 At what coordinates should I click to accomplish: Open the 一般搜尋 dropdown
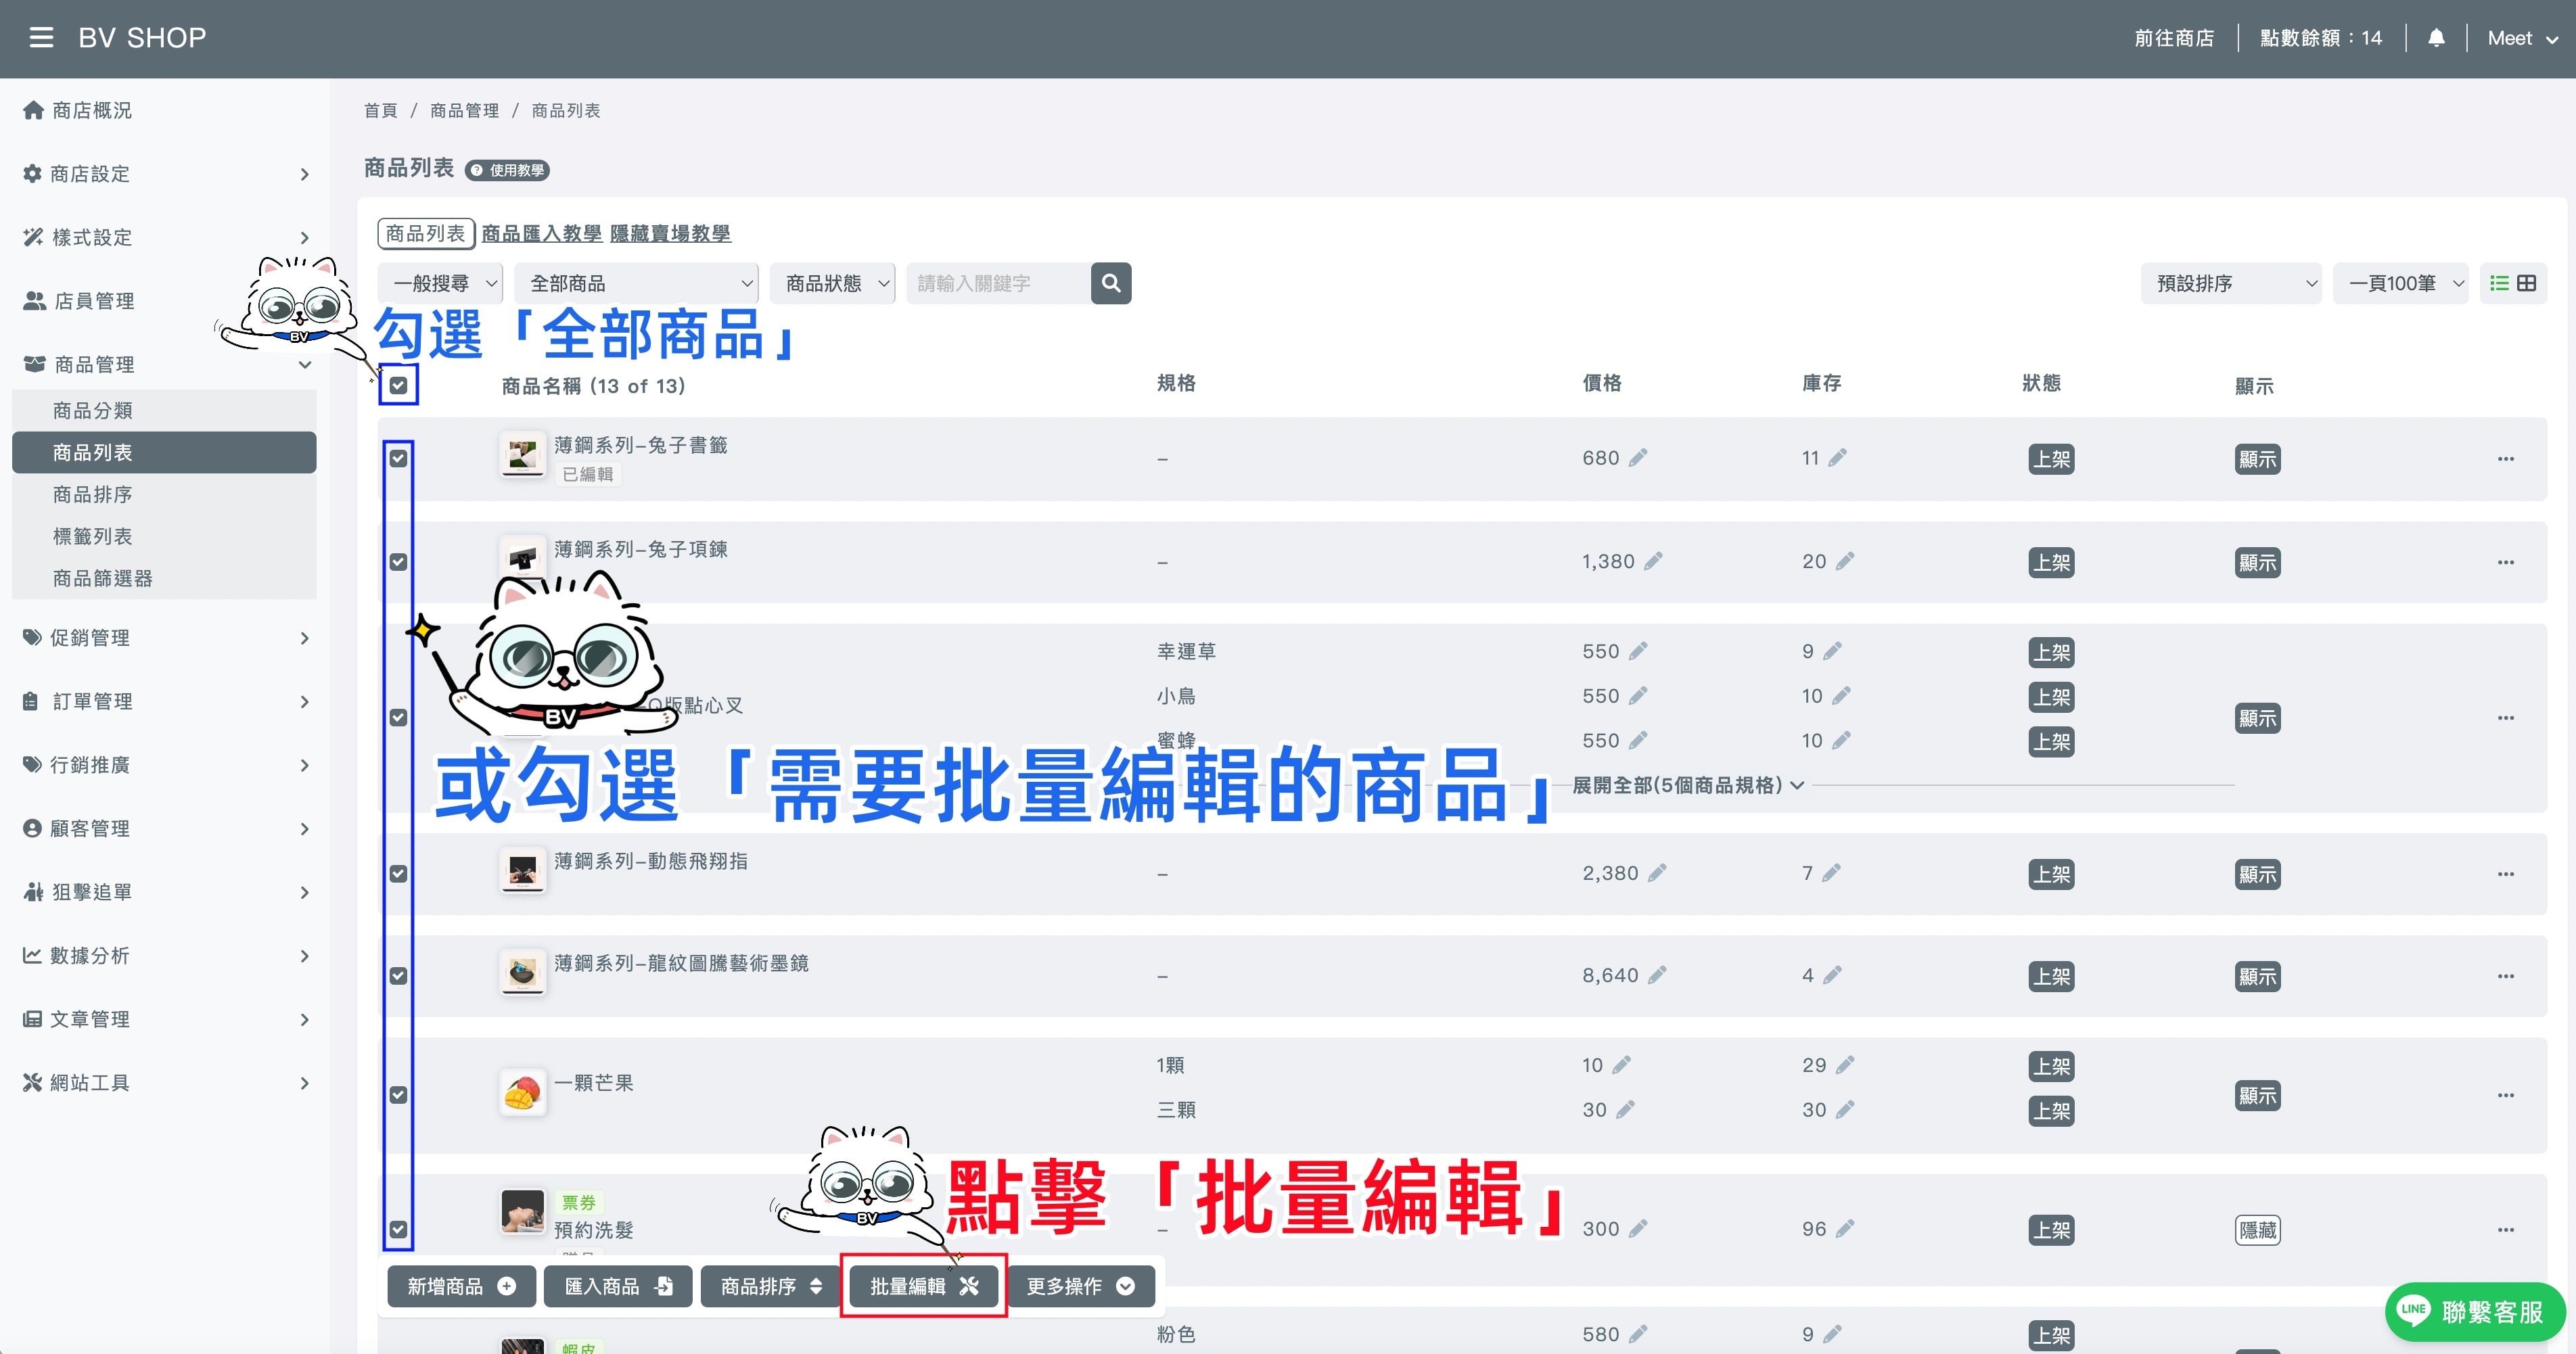click(440, 283)
